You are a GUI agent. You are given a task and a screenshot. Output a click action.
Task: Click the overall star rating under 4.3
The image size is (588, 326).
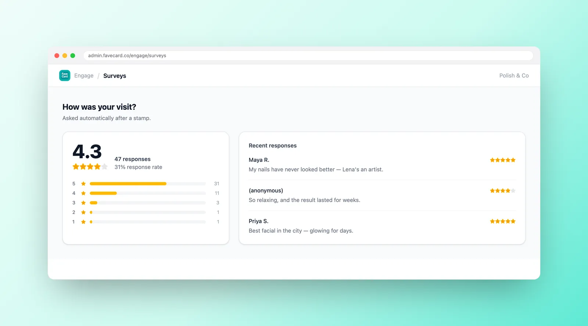click(x=90, y=167)
